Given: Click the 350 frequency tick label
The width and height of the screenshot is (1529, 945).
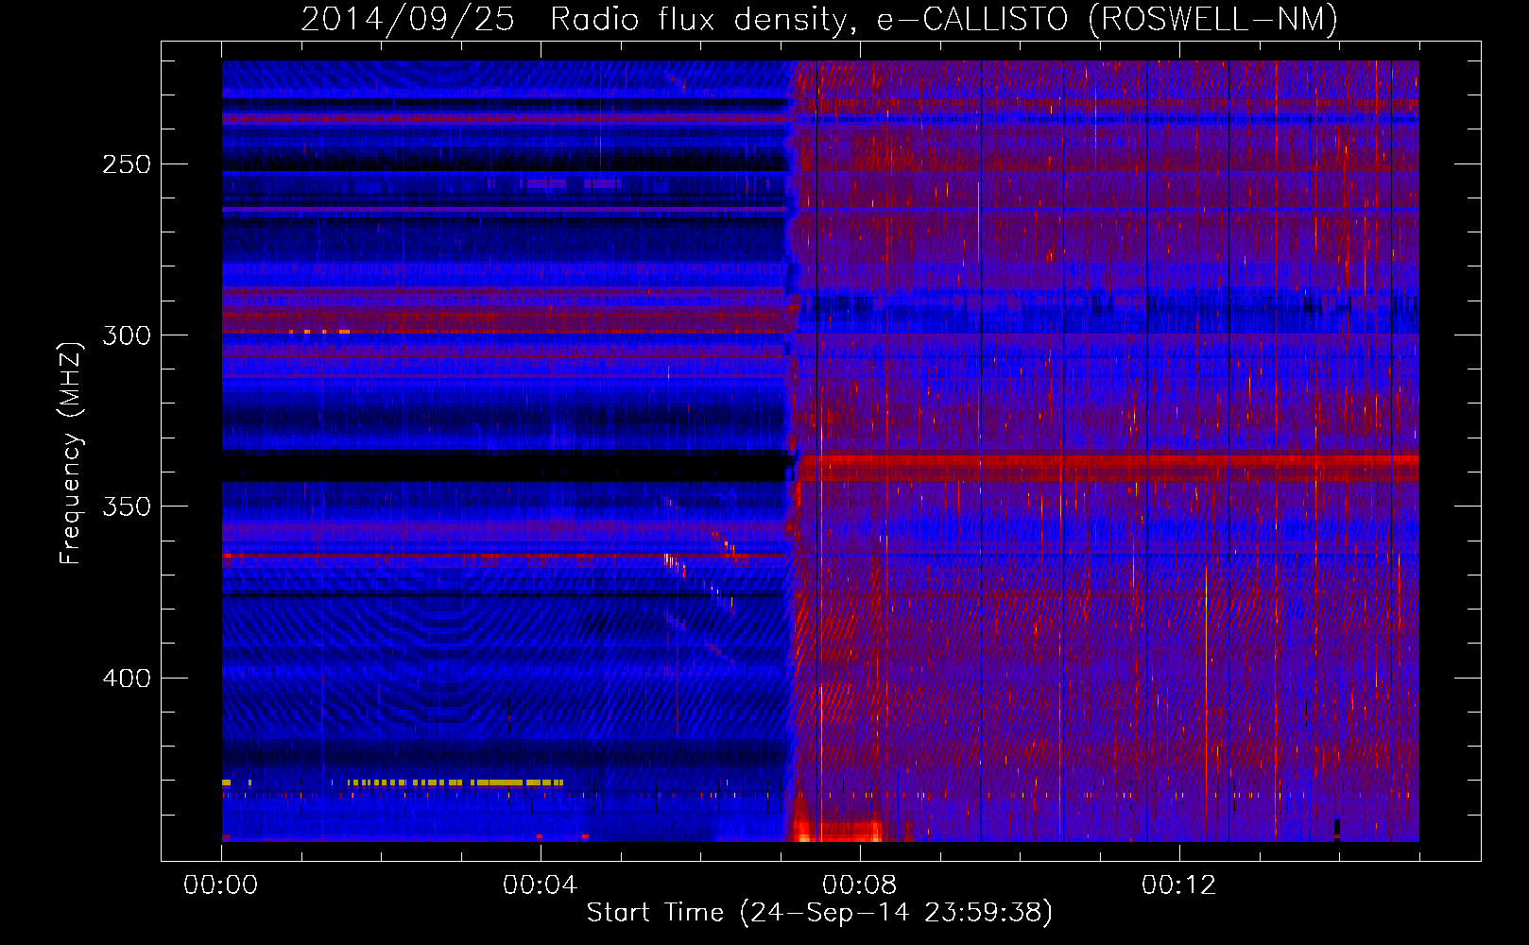Looking at the screenshot, I should click(127, 507).
